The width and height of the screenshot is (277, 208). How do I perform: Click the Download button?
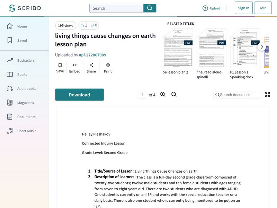point(79,95)
